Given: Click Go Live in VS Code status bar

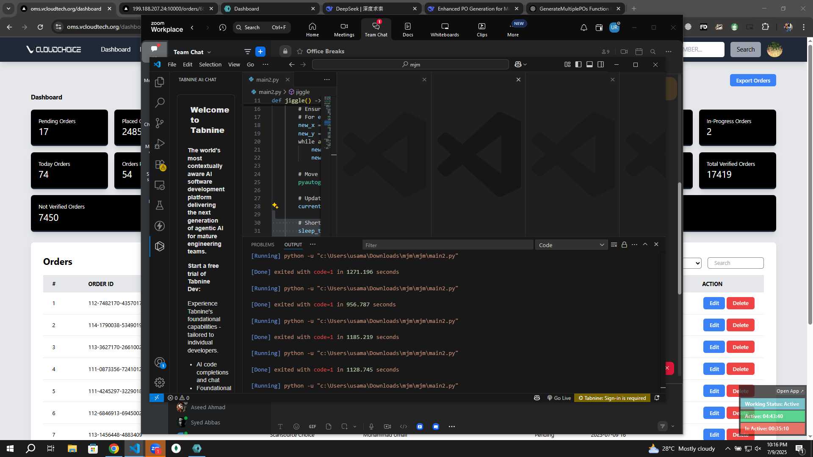Looking at the screenshot, I should 559,398.
